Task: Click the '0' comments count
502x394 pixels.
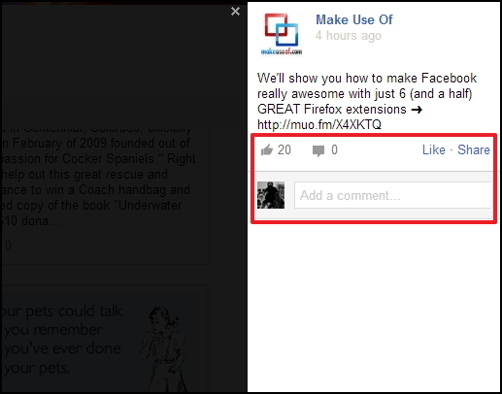Action: pyautogui.click(x=334, y=149)
